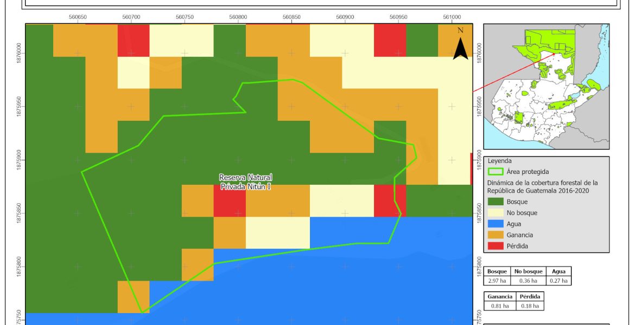Click the 560850 top coordinate label

pyautogui.click(x=291, y=17)
